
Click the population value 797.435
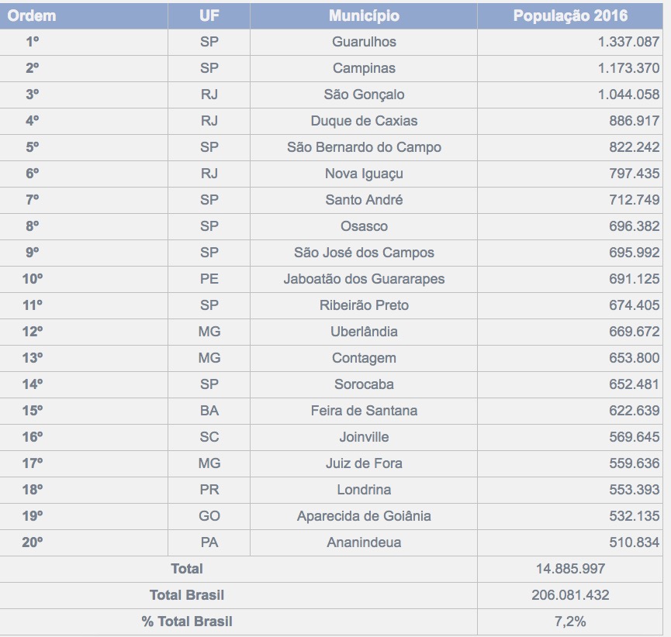coord(634,174)
